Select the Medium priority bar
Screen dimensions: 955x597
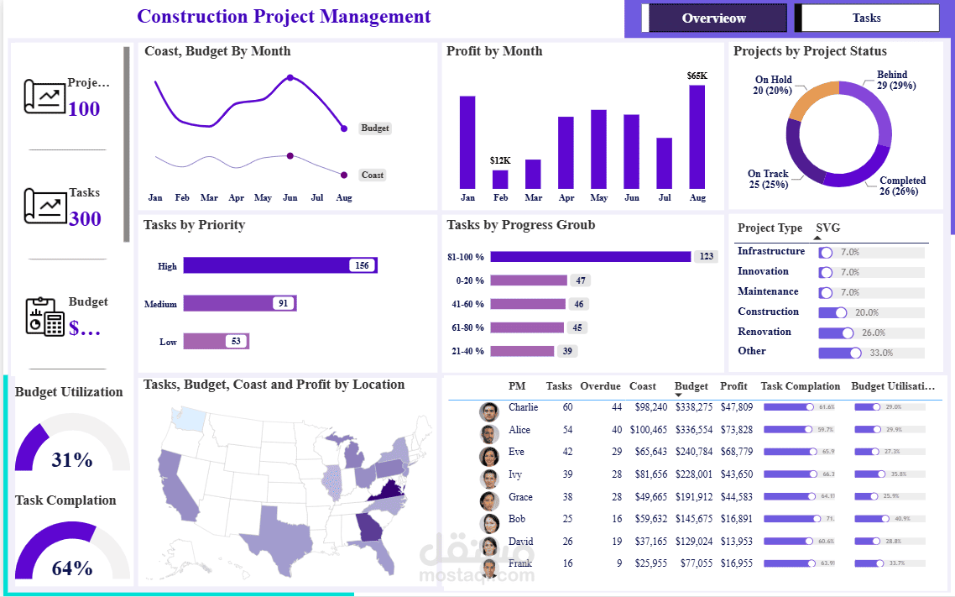pyautogui.click(x=240, y=303)
